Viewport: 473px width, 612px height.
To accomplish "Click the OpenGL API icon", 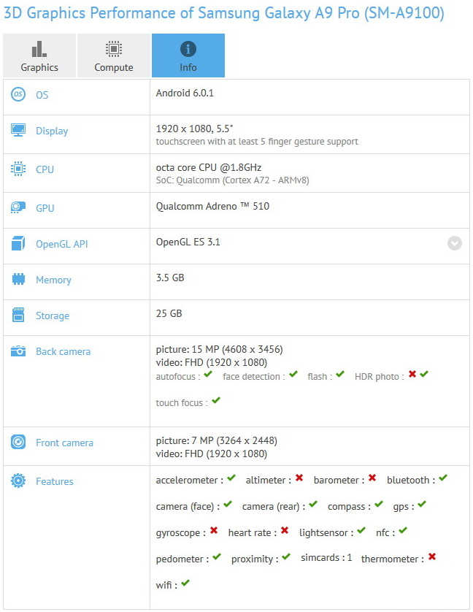I will point(18,244).
